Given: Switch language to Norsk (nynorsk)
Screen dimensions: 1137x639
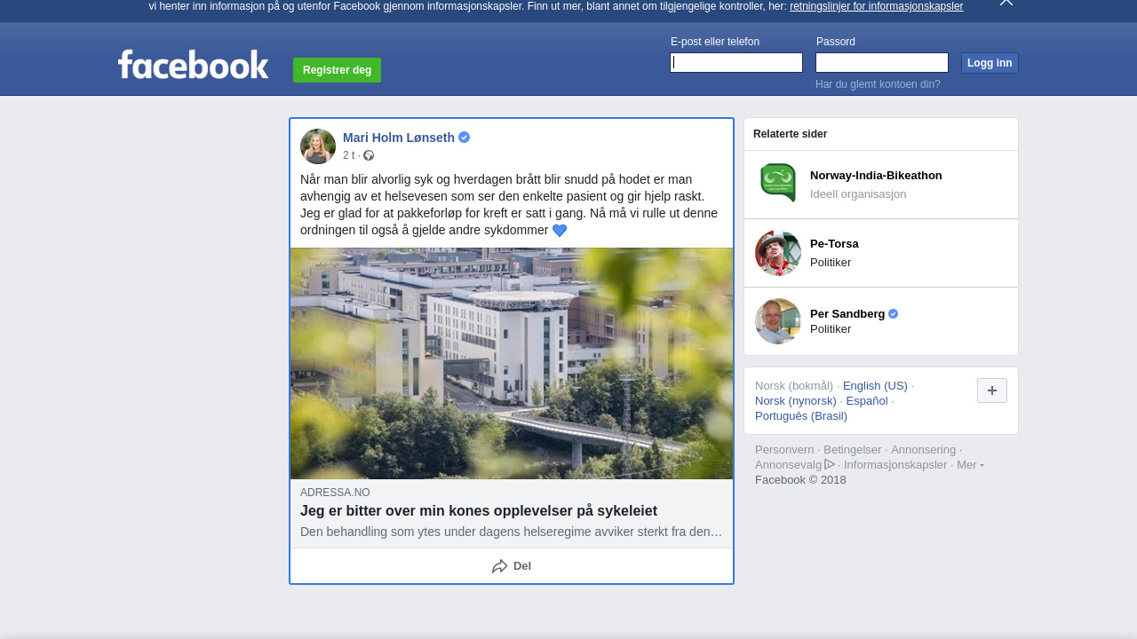Looking at the screenshot, I should [796, 401].
